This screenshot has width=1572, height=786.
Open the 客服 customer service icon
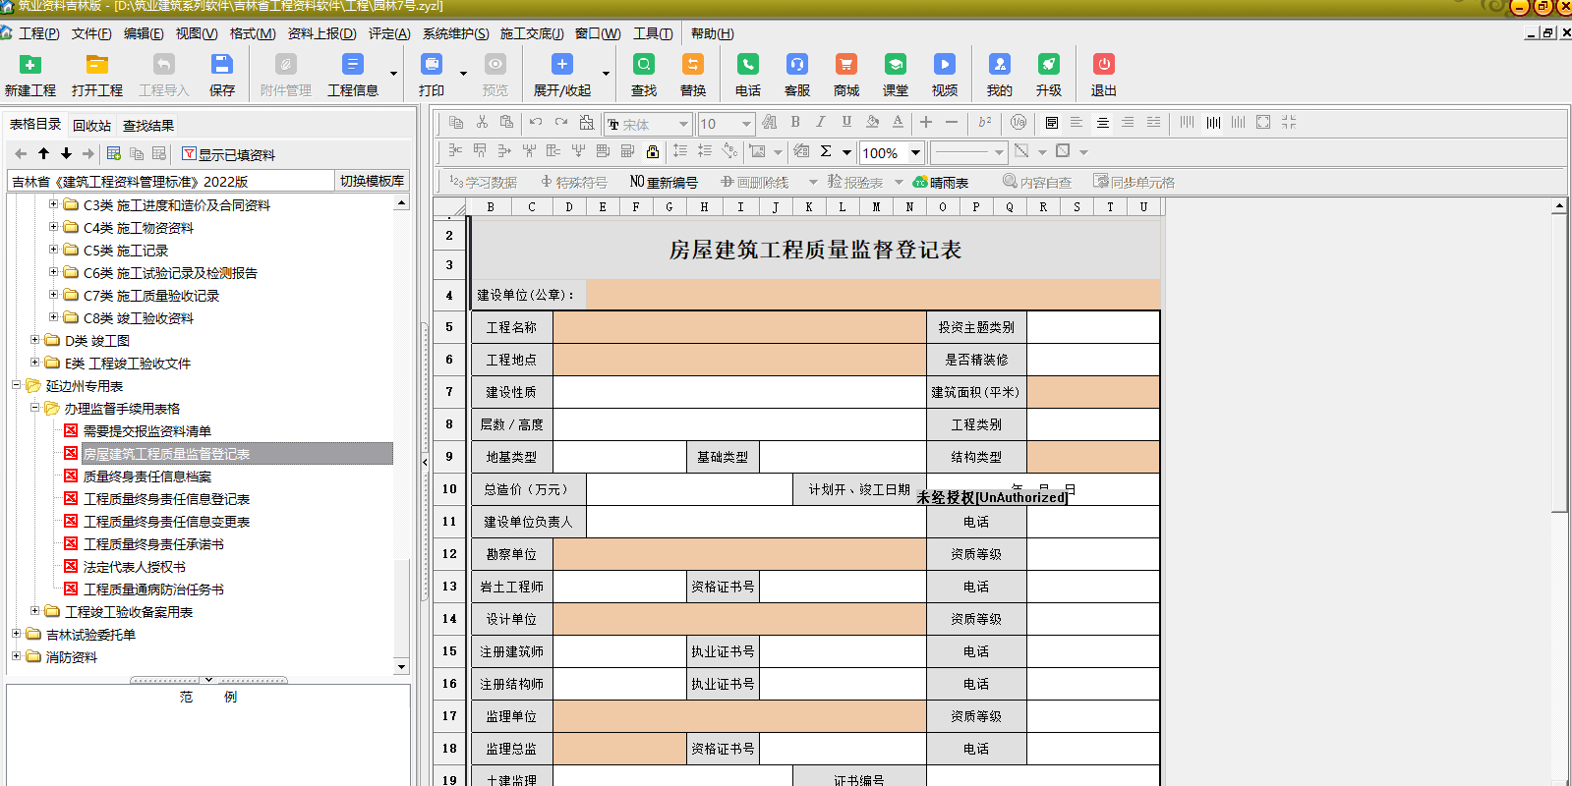coord(796,65)
